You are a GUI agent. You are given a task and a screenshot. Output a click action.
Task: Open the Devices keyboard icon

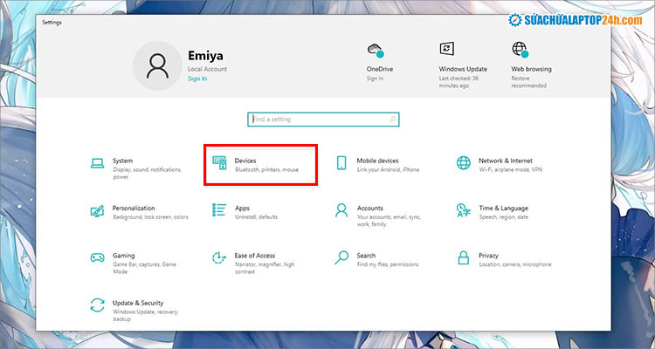(x=219, y=164)
